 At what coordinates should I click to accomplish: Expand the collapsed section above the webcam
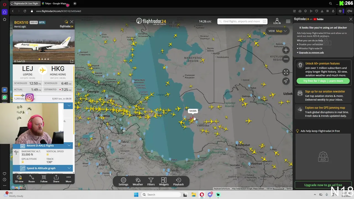pos(69,106)
